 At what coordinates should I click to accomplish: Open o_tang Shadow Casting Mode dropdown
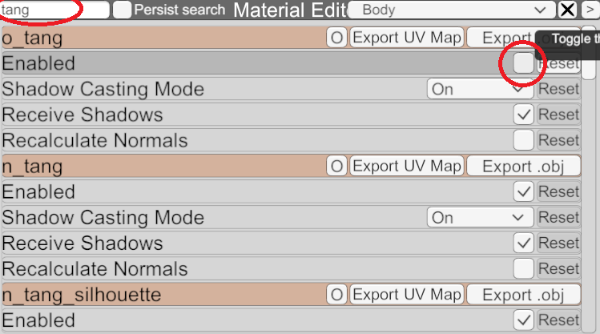(479, 89)
